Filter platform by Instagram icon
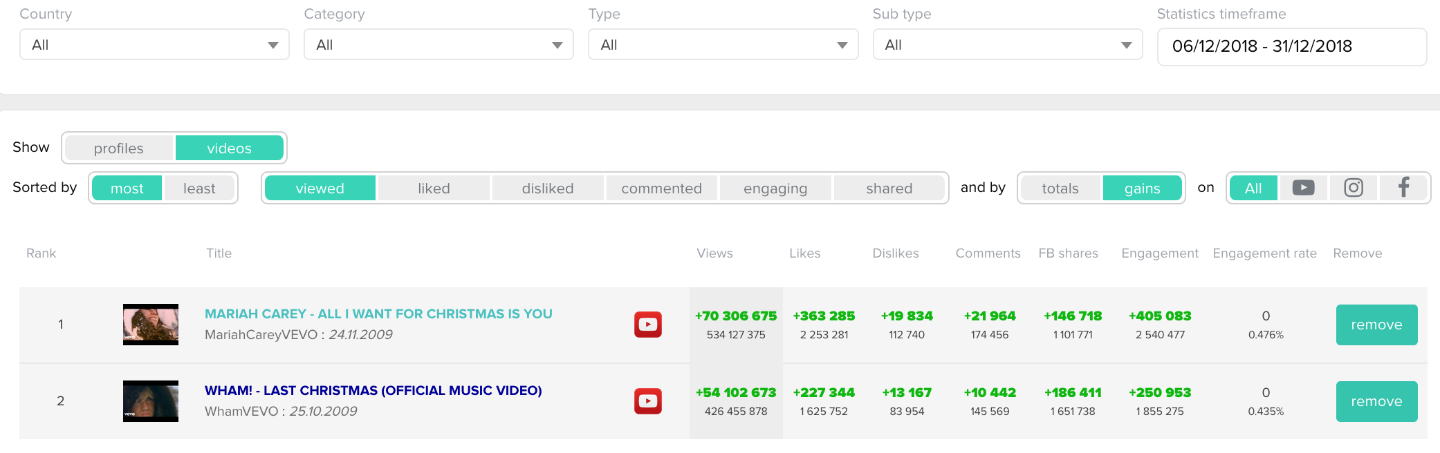 [x=1354, y=188]
